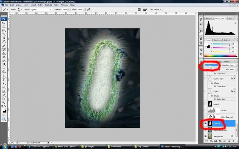The image size is (239, 149).
Task: Select the Slice tool
Action: (4, 41)
